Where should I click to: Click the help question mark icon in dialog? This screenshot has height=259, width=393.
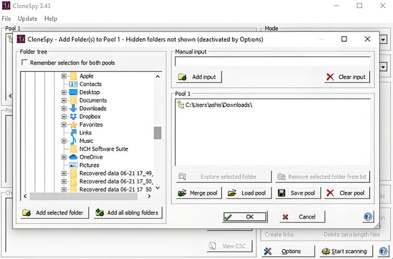368,217
